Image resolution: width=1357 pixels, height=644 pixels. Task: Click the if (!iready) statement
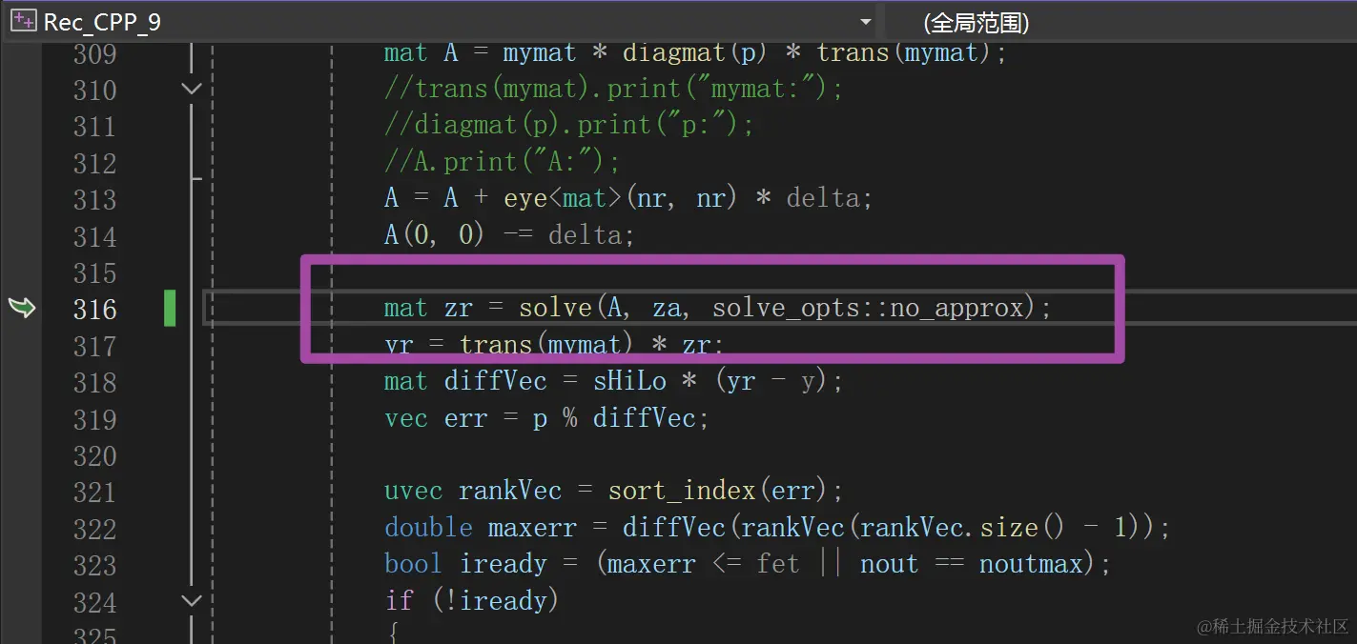click(472, 600)
